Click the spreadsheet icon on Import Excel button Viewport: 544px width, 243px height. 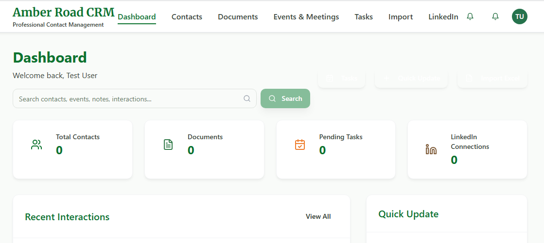470,78
